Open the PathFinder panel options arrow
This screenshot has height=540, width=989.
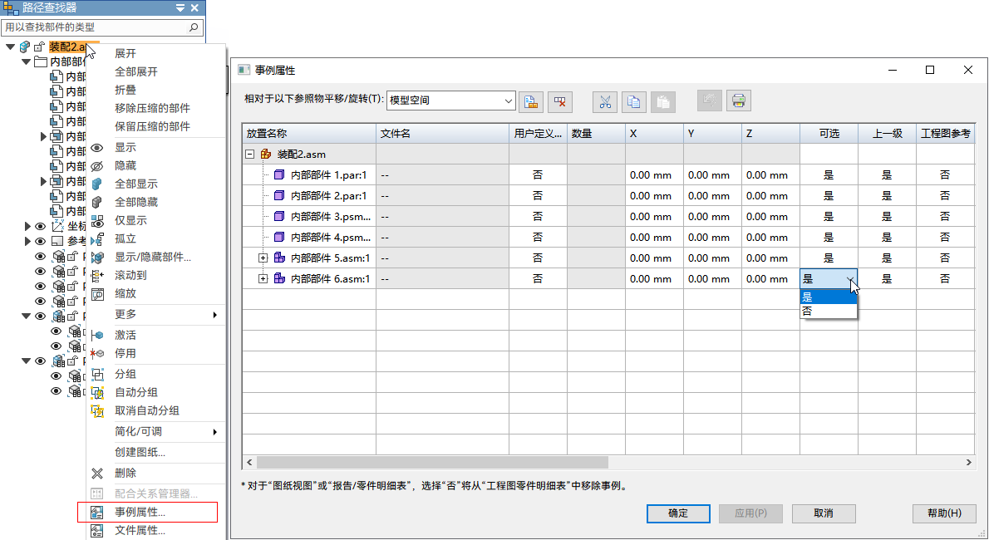pos(180,8)
